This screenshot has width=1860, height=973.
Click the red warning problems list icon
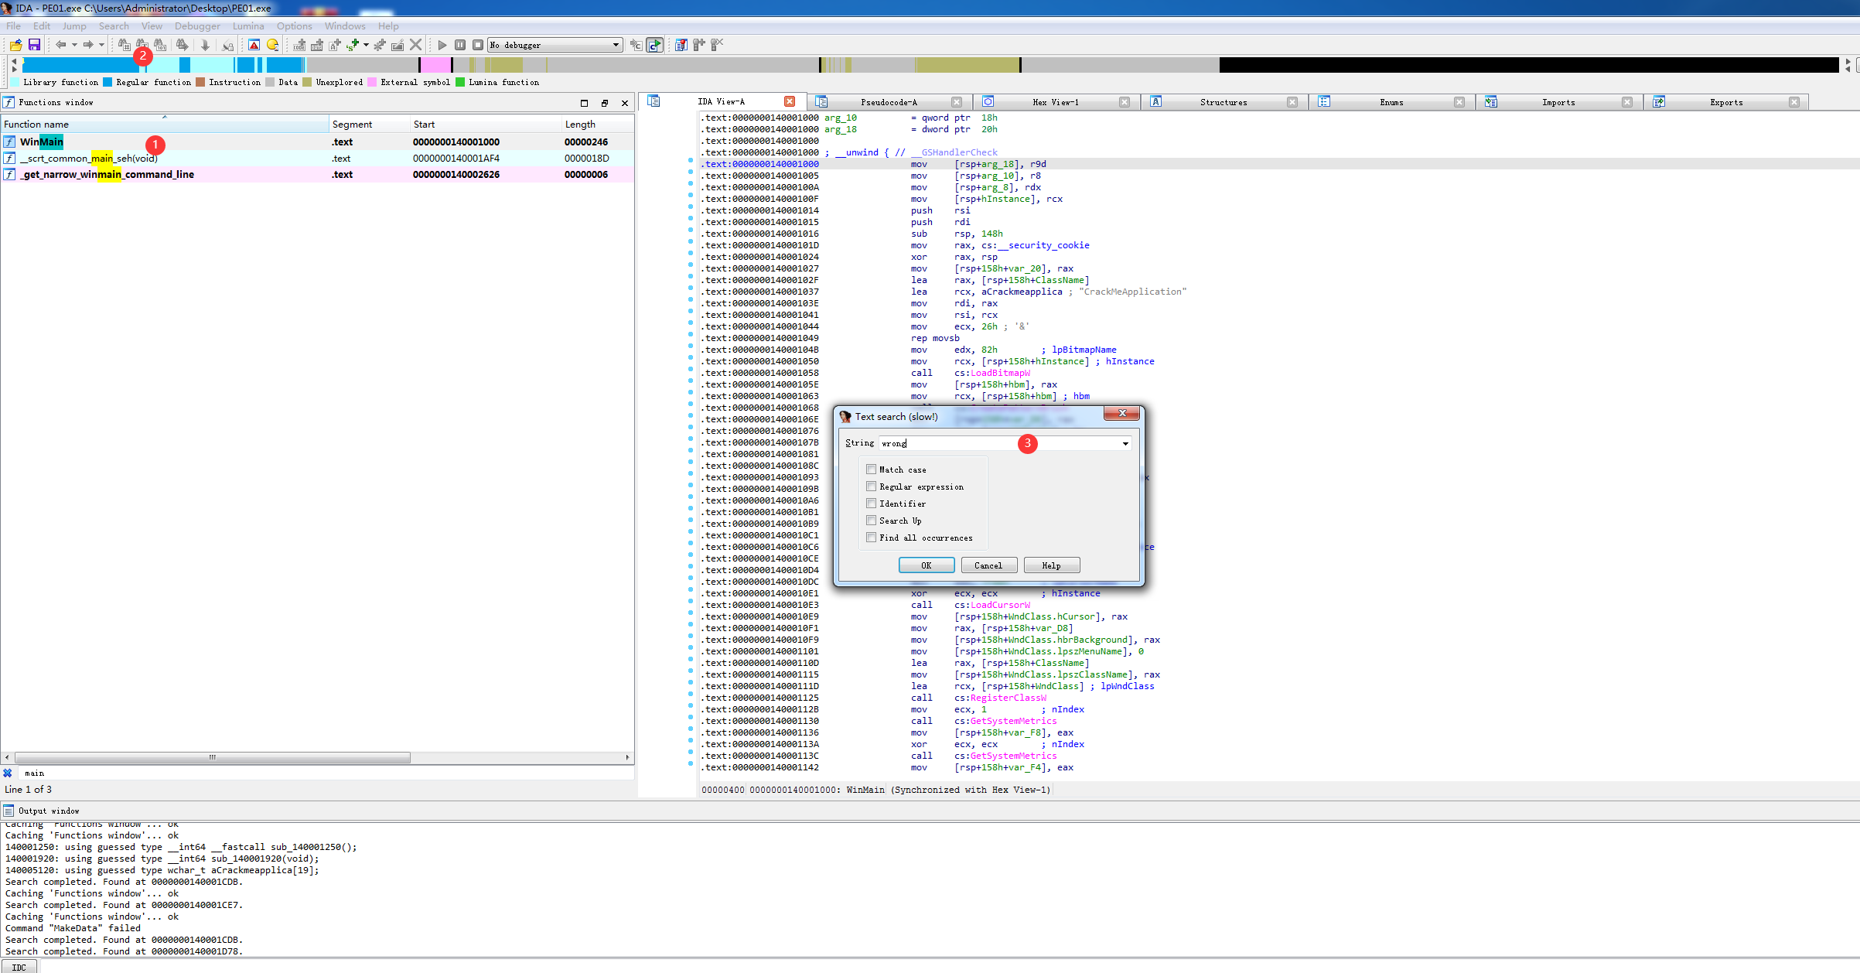coord(254,45)
